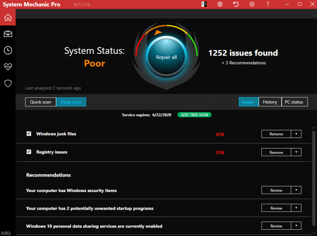
Task: Switch to the History tab
Action: [270, 102]
